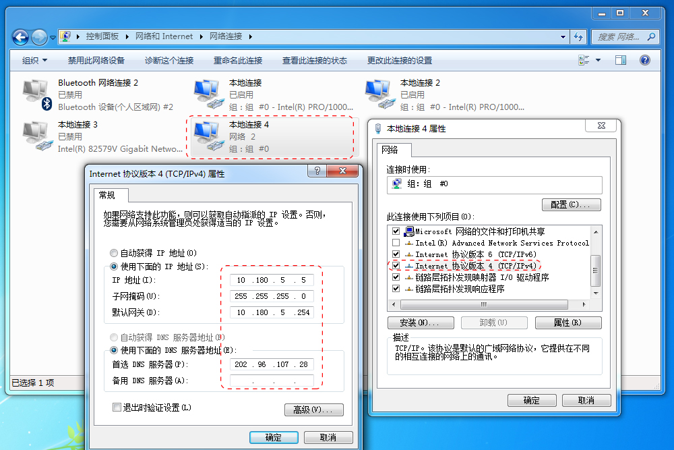Click the refresh icon in the address bar
The image size is (674, 450).
578,36
